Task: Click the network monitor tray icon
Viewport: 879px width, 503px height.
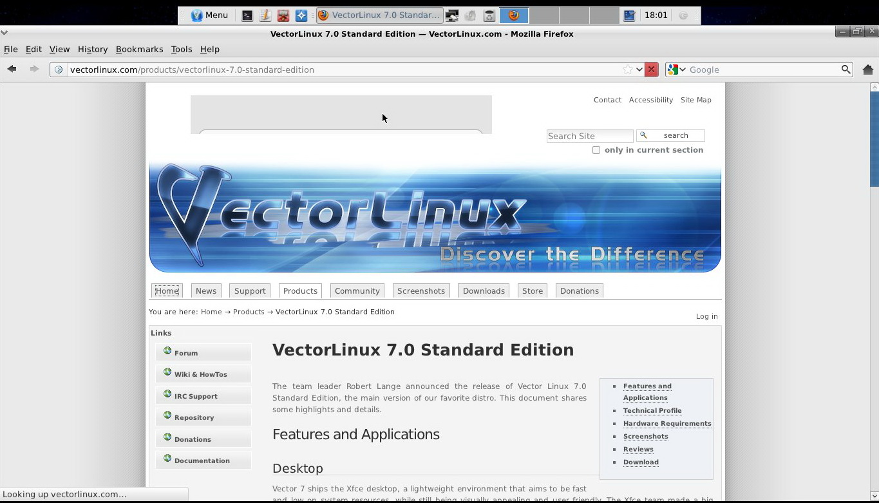Action: (x=453, y=15)
